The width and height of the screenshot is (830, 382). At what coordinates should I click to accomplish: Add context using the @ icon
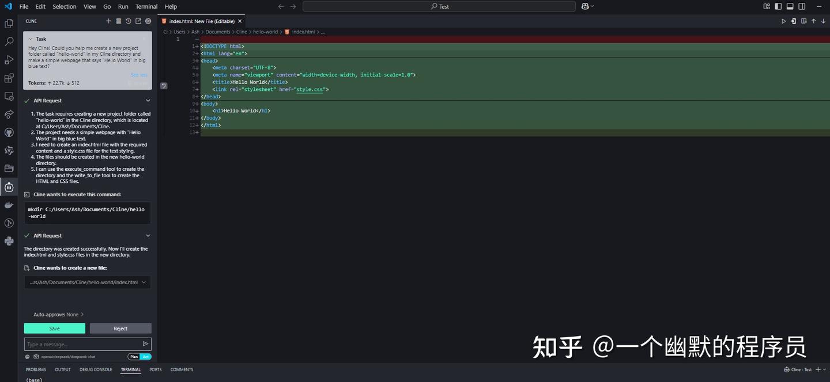click(27, 357)
